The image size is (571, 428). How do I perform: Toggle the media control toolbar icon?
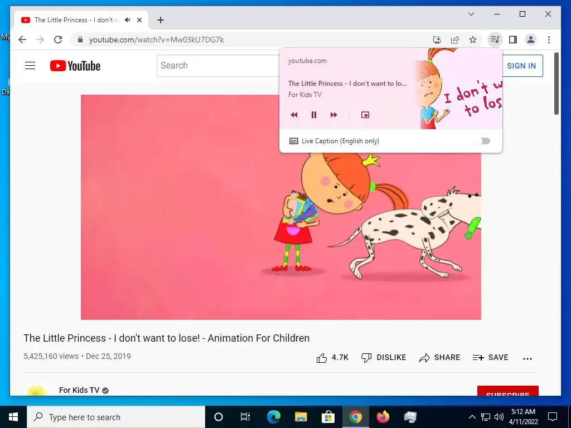[x=495, y=40]
